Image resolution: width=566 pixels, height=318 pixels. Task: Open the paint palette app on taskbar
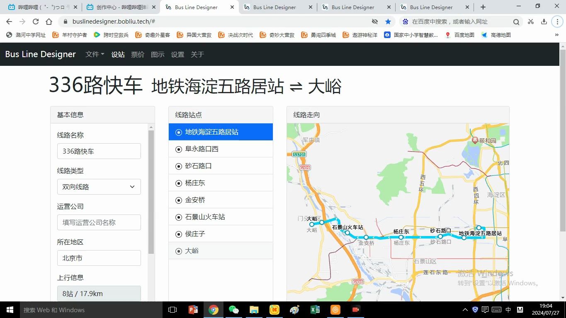(295, 310)
